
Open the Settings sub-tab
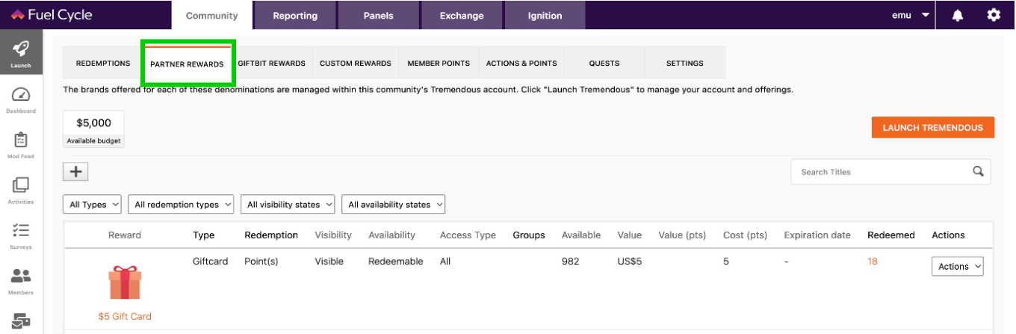pos(685,64)
